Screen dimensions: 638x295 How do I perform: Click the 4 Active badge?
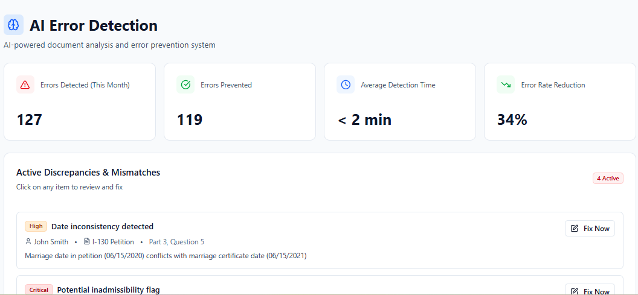[607, 179]
